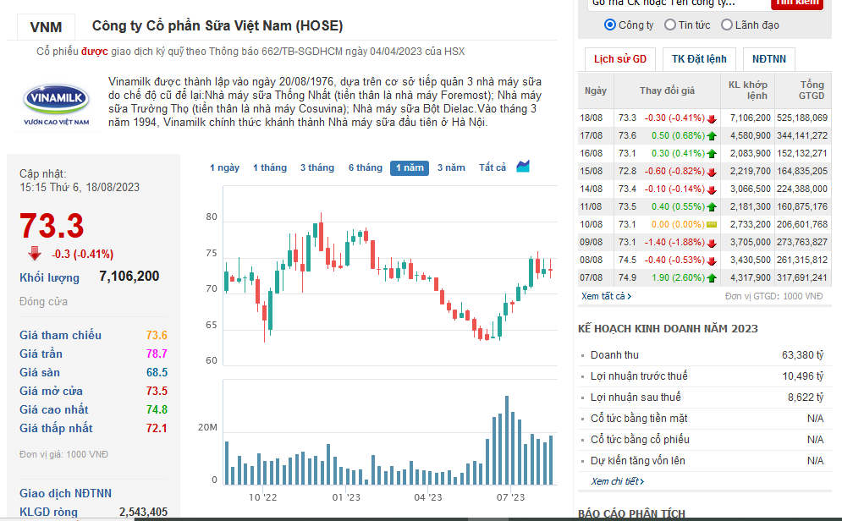Click red down arrow in the 09/08 row
The height and width of the screenshot is (521, 842).
(x=712, y=243)
